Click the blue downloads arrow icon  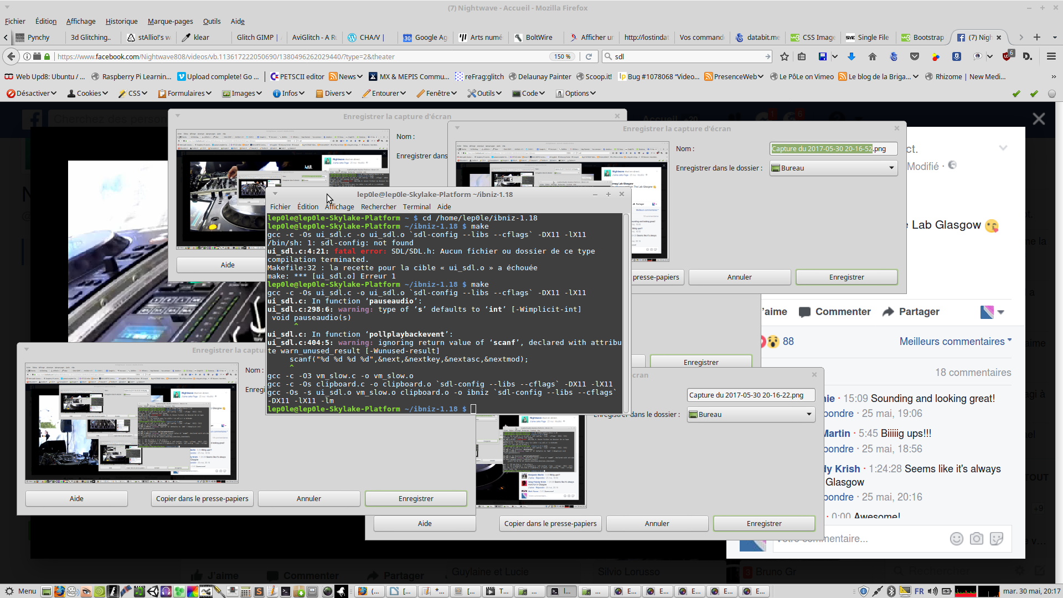point(852,56)
